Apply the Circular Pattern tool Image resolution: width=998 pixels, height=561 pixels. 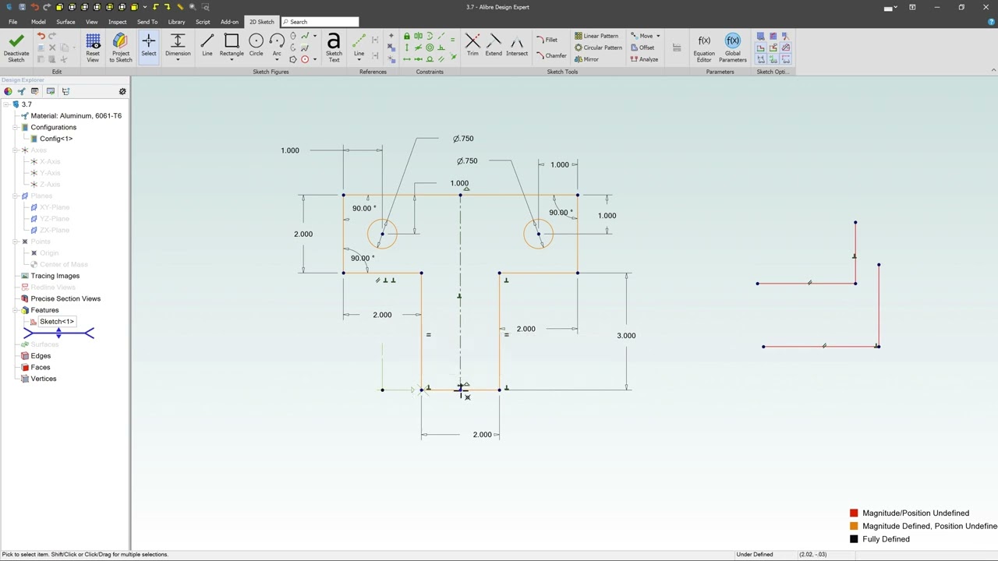click(598, 48)
